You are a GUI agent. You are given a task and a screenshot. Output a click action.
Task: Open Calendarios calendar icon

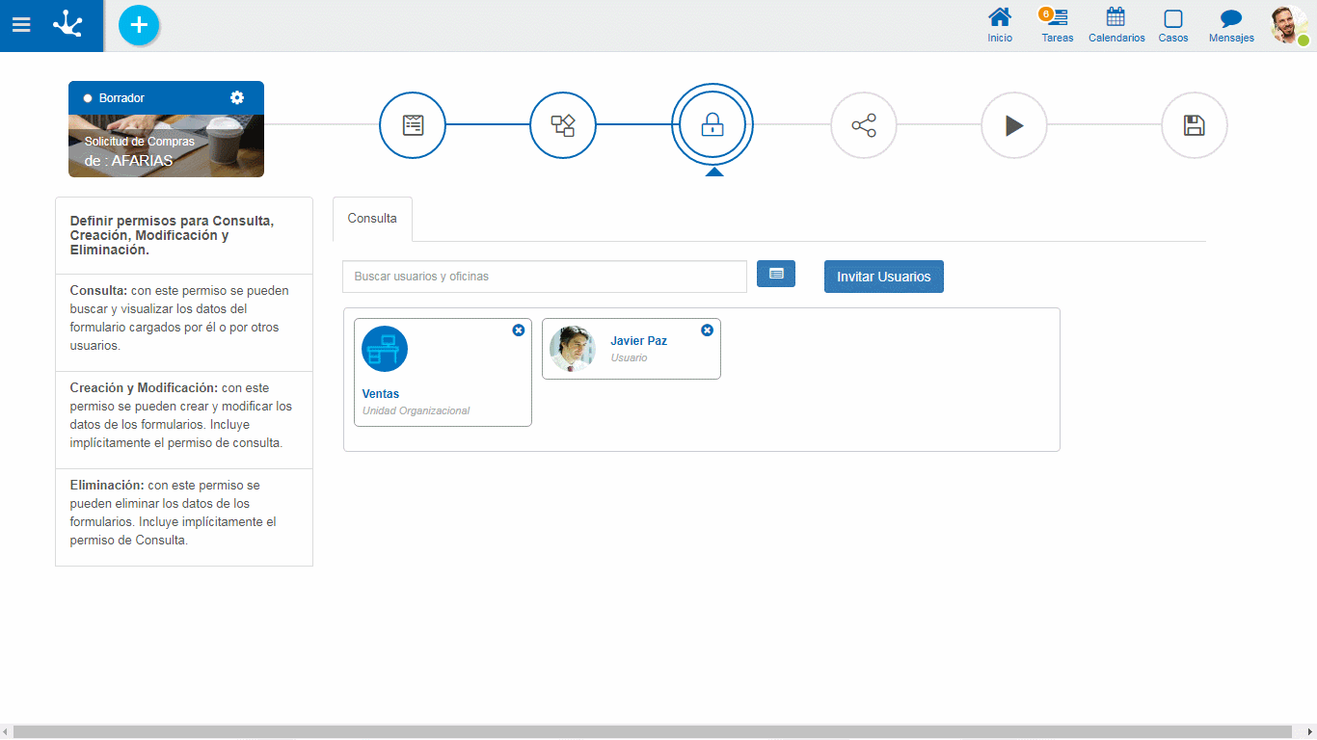point(1116,25)
